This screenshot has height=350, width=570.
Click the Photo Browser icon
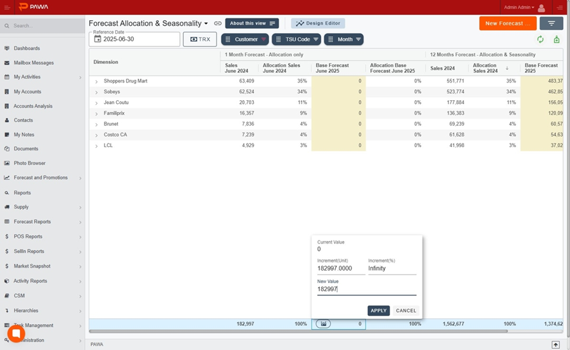pos(7,163)
